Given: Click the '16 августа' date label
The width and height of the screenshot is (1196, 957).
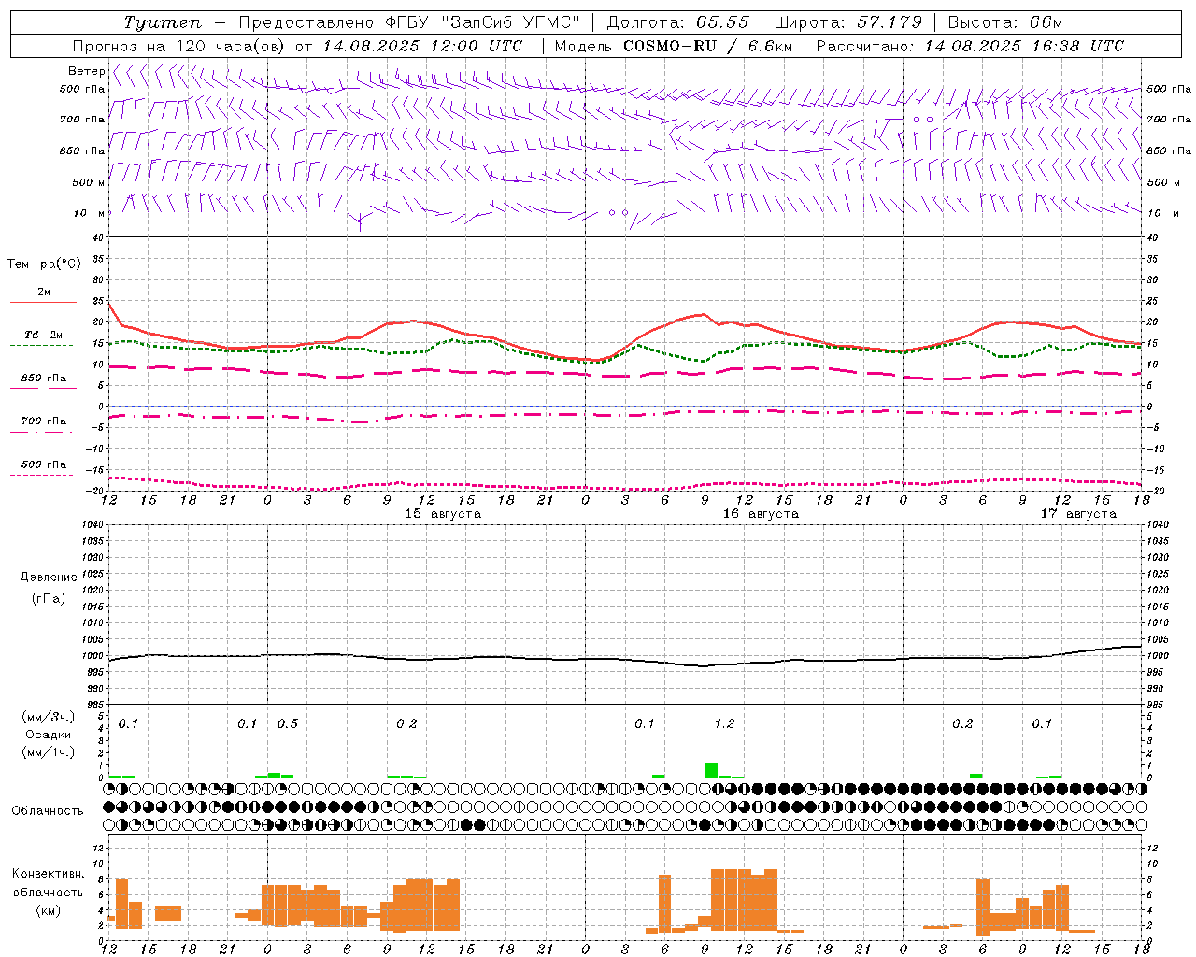Looking at the screenshot, I should tap(761, 514).
